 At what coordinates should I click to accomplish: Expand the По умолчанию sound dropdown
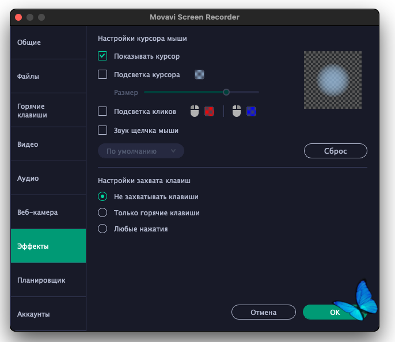141,151
